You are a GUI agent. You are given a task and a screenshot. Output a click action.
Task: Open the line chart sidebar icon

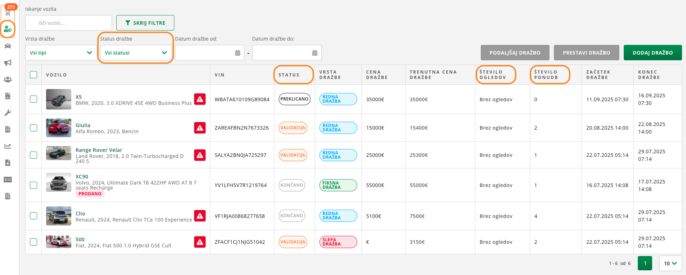8,146
